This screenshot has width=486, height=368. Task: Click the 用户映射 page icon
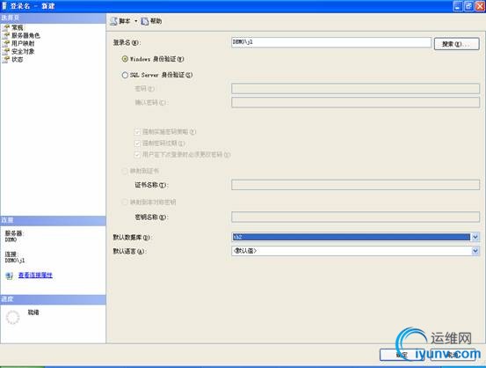point(6,43)
